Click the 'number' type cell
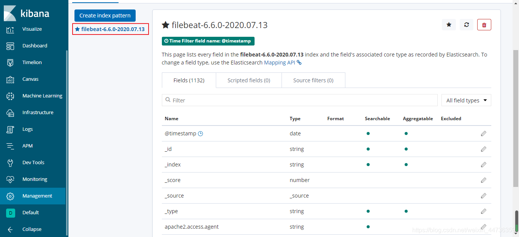 (299, 180)
